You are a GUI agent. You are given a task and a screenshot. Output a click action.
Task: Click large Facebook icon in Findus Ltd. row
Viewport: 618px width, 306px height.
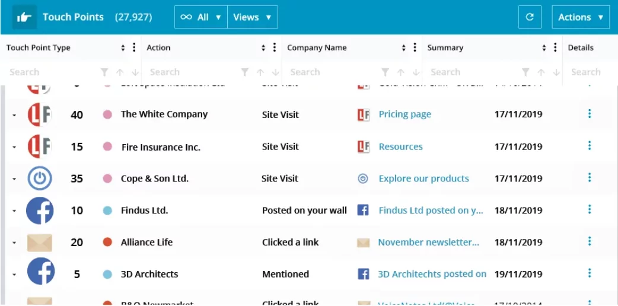[x=40, y=211]
